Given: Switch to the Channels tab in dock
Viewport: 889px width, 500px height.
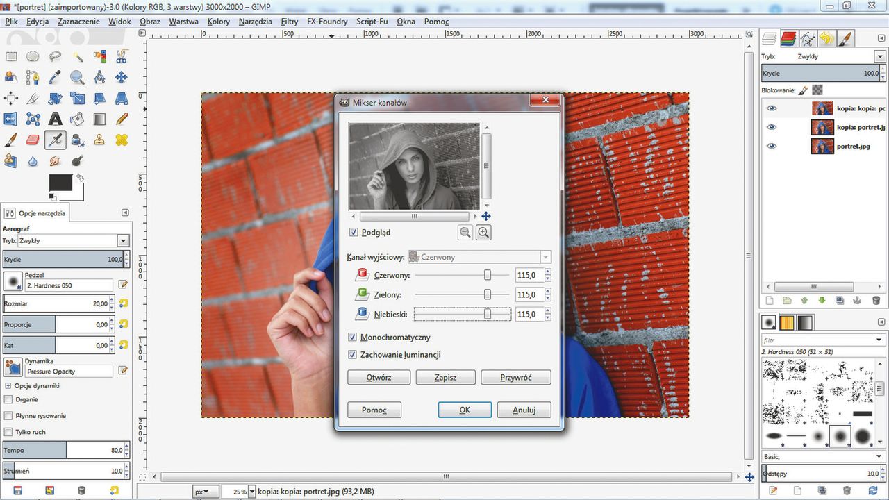Looking at the screenshot, I should [x=788, y=38].
